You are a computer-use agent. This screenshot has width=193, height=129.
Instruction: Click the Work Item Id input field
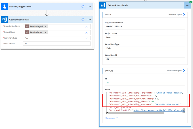[57, 44]
